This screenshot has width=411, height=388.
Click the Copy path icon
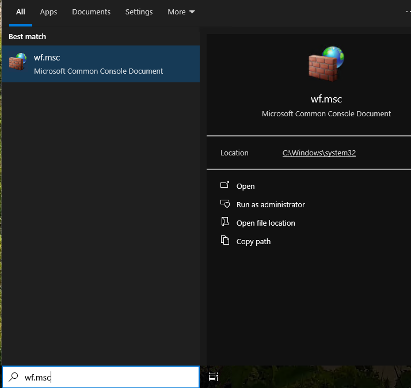(x=224, y=241)
